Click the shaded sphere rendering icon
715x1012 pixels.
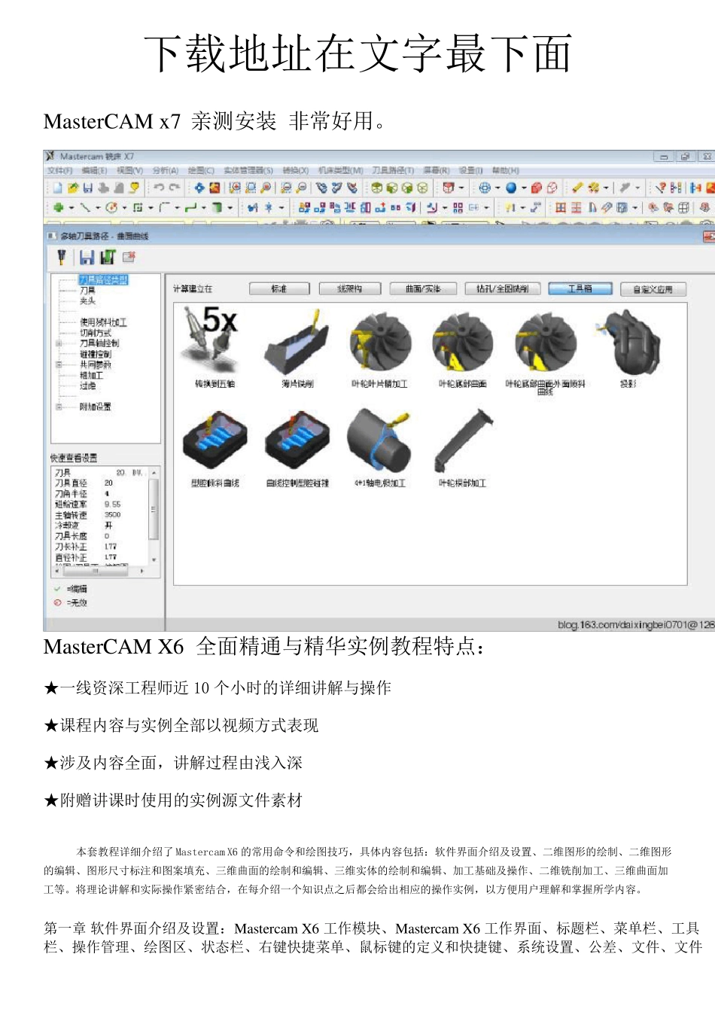tap(511, 187)
